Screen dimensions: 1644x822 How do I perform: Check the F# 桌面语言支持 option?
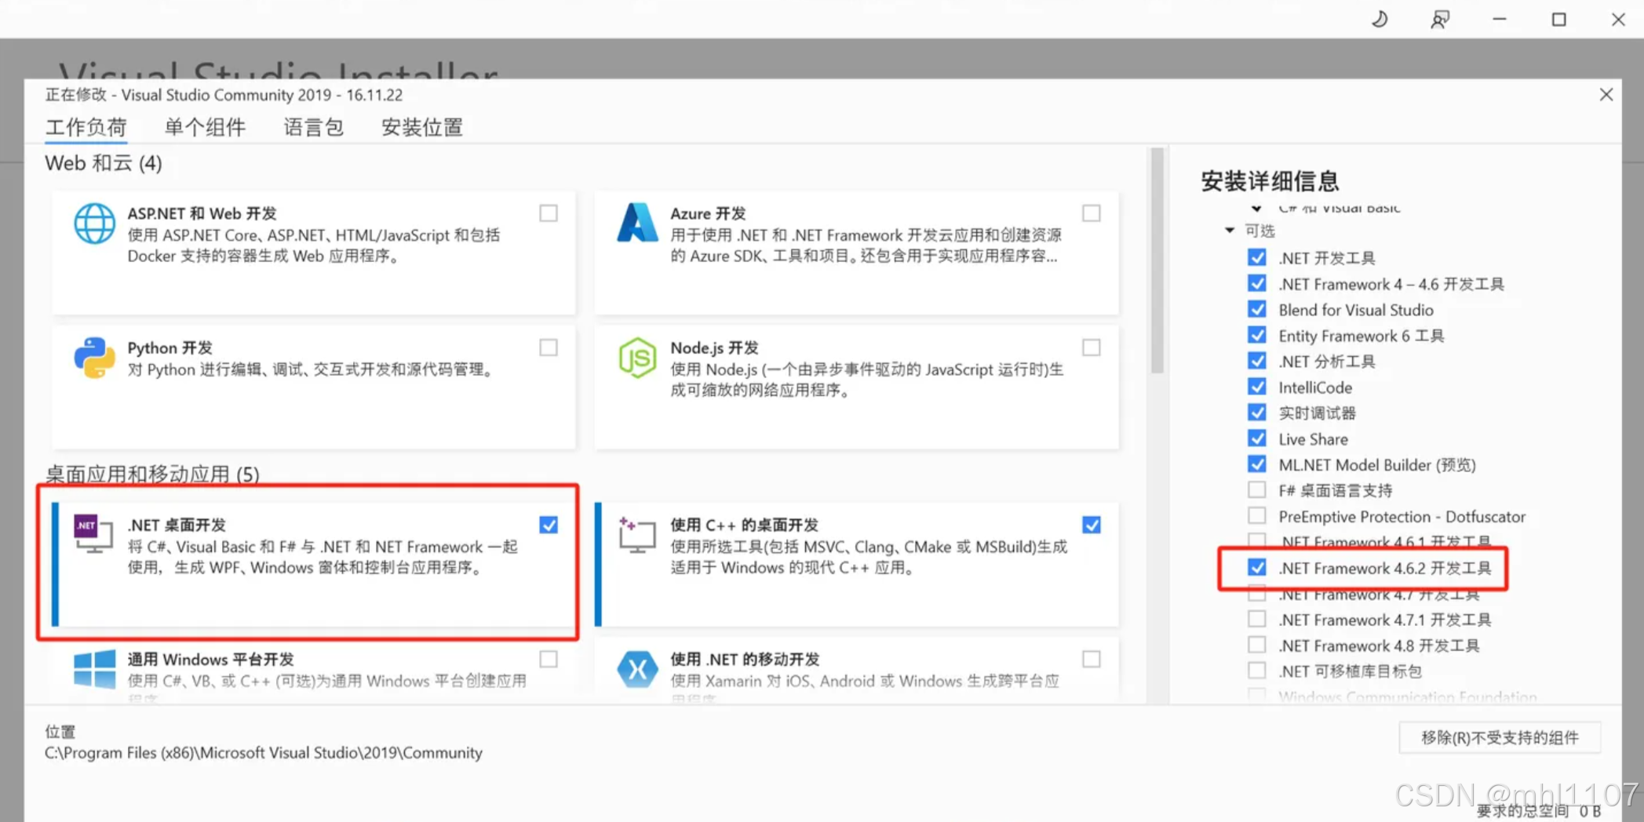tap(1257, 490)
